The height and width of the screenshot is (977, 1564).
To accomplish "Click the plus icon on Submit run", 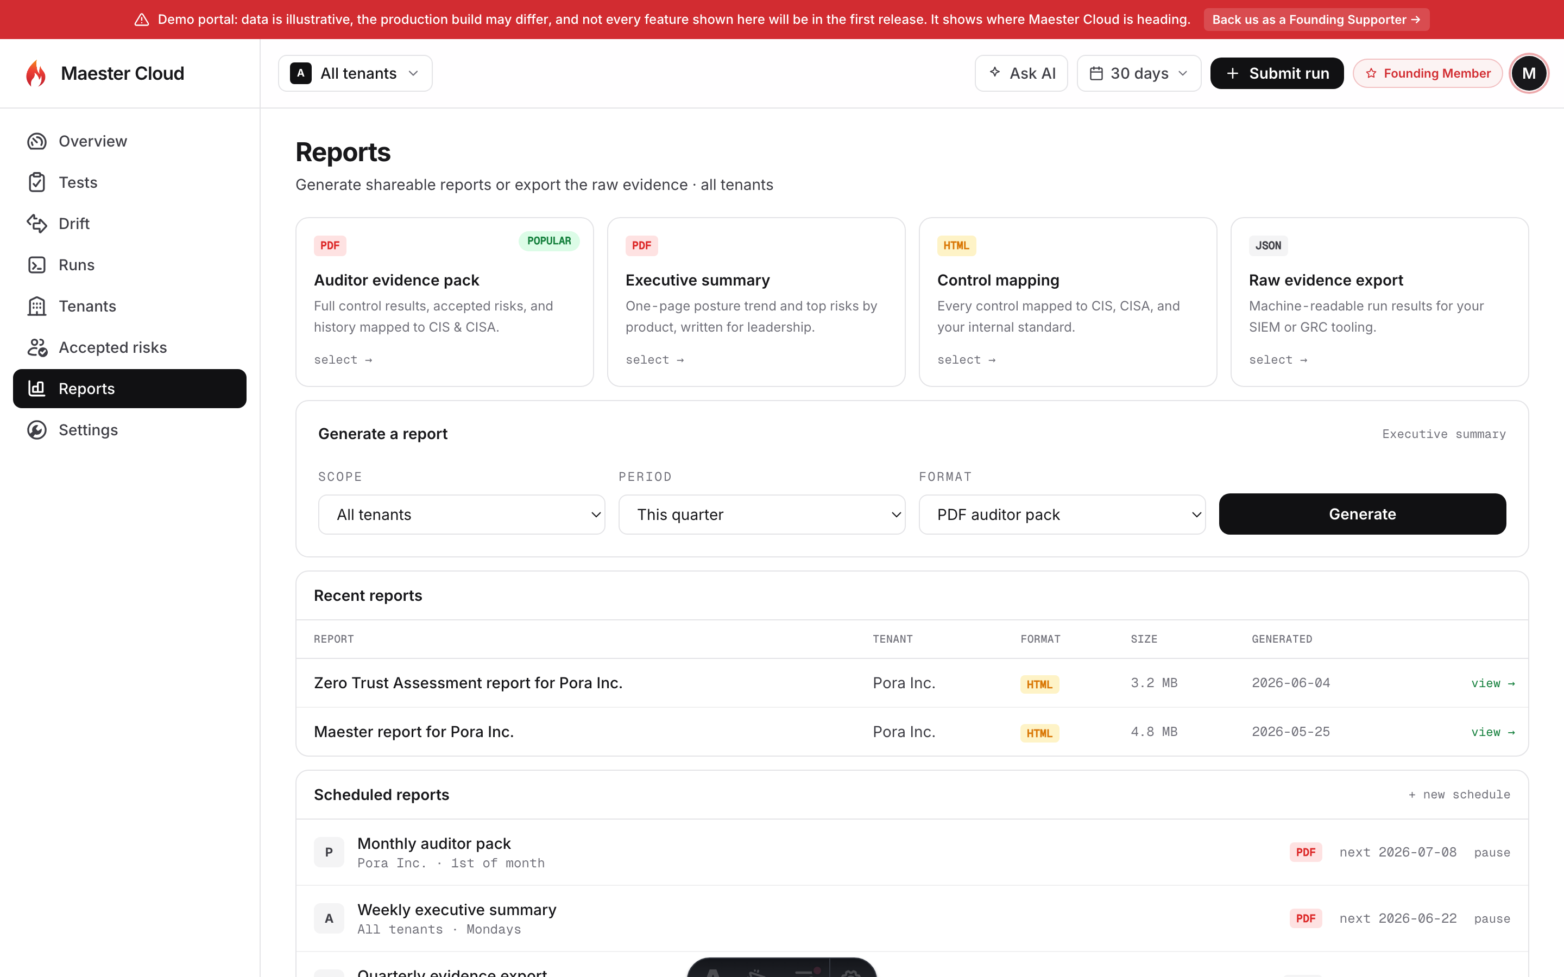I will [x=1232, y=73].
